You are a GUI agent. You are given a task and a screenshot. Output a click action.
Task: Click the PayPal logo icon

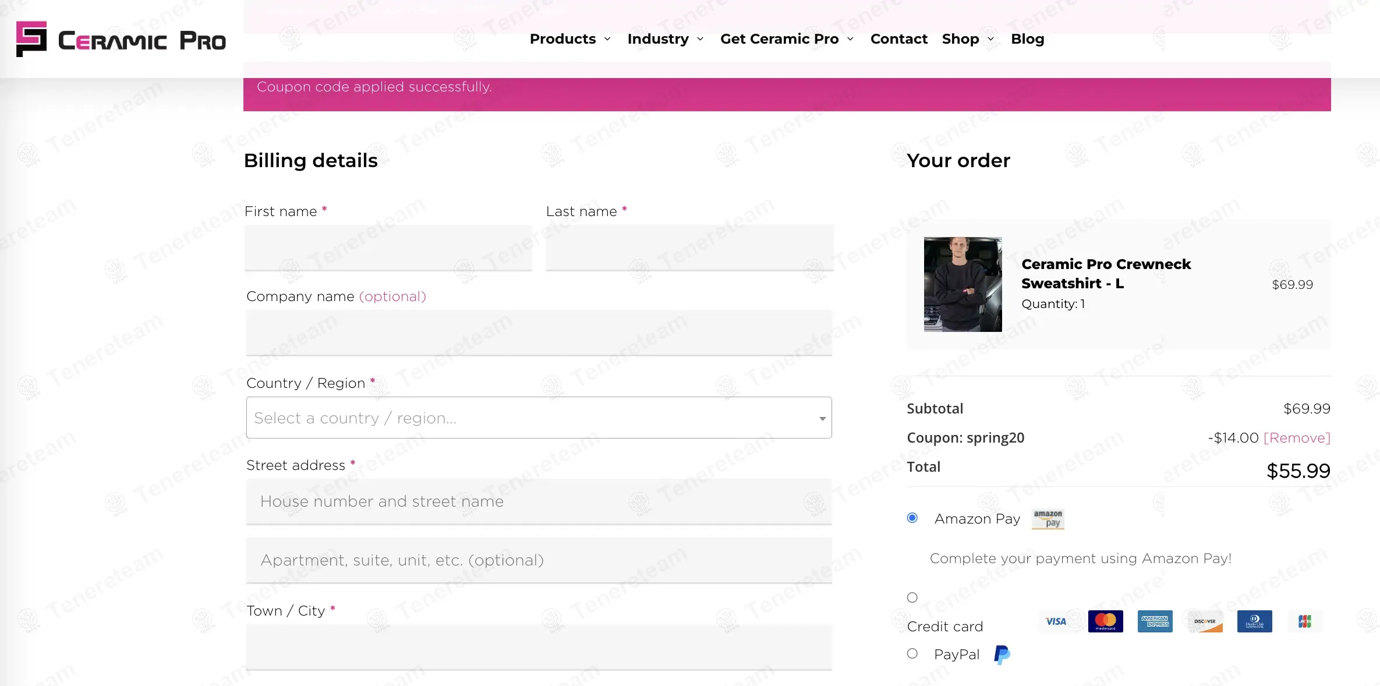coord(1002,655)
